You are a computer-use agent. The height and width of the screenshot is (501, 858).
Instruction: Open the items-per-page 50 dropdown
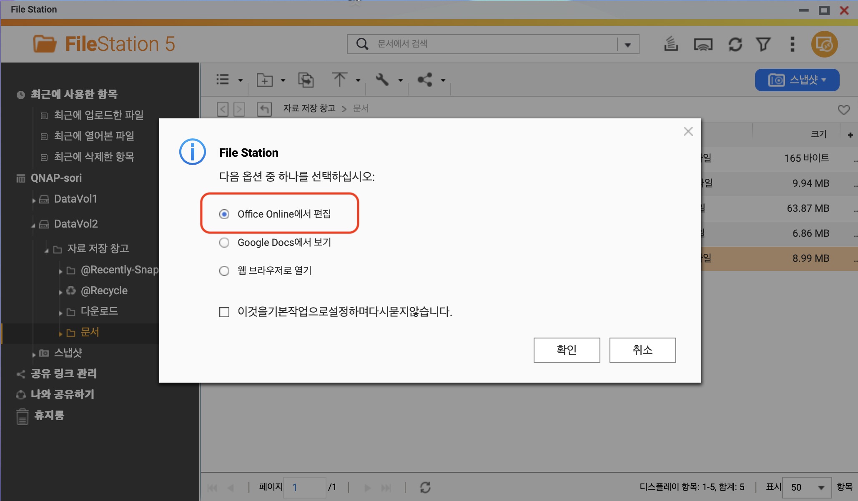coord(807,487)
